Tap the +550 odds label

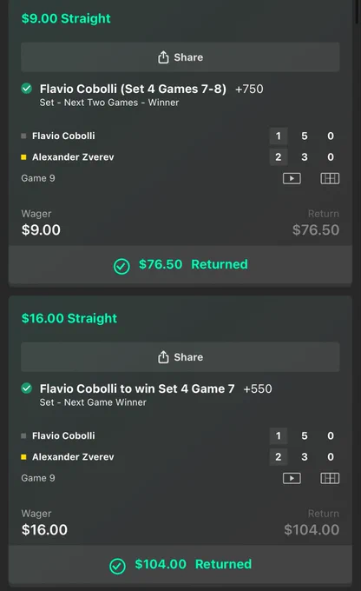coord(258,388)
